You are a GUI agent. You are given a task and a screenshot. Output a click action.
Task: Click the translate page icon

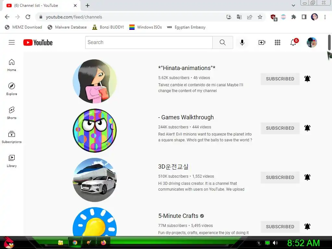pyautogui.click(x=239, y=17)
